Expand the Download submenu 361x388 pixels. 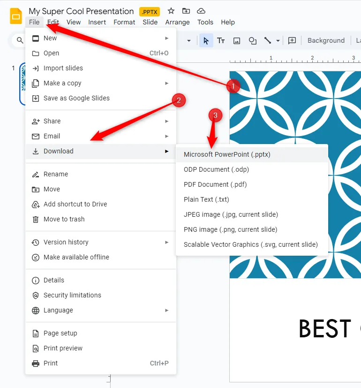101,151
